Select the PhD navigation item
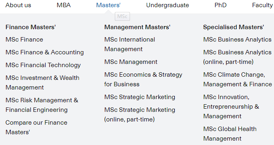274x145 pixels. [x=220, y=5]
